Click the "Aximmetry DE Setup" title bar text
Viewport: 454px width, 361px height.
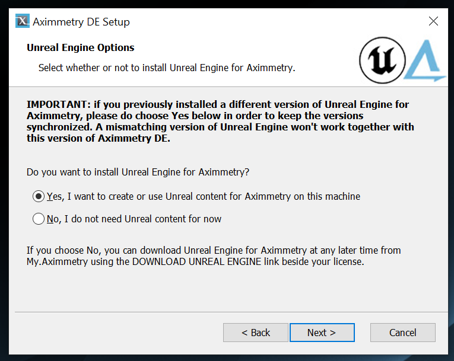pyautogui.click(x=81, y=22)
